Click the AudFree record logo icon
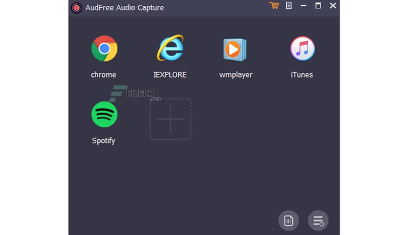The width and height of the screenshot is (407, 235). click(x=76, y=8)
